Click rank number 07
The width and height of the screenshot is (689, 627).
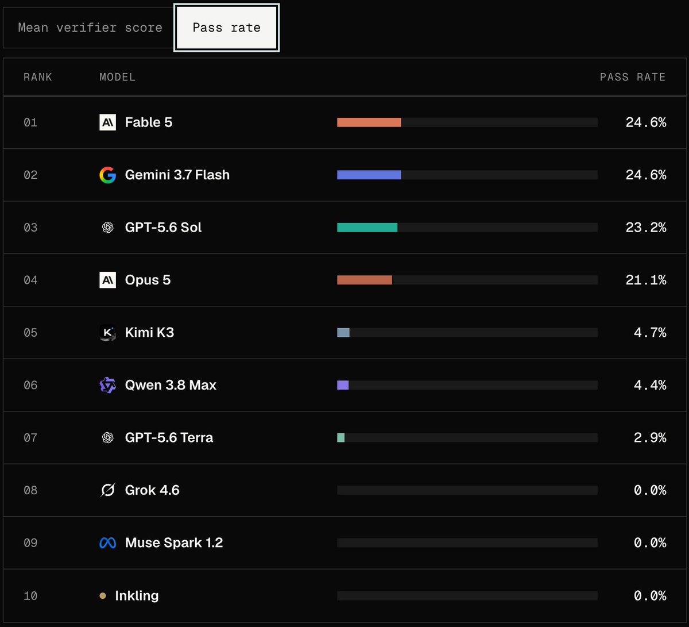[x=30, y=438]
